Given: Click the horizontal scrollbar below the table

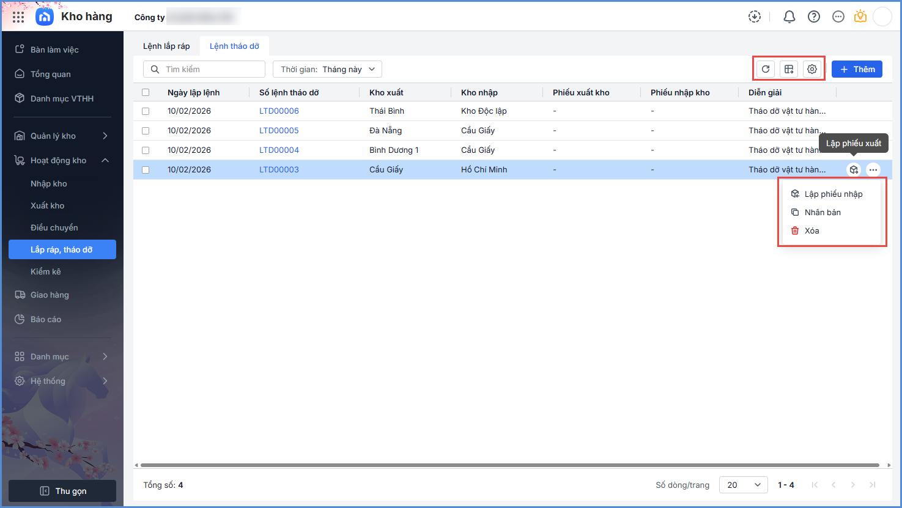Looking at the screenshot, I should [508, 465].
